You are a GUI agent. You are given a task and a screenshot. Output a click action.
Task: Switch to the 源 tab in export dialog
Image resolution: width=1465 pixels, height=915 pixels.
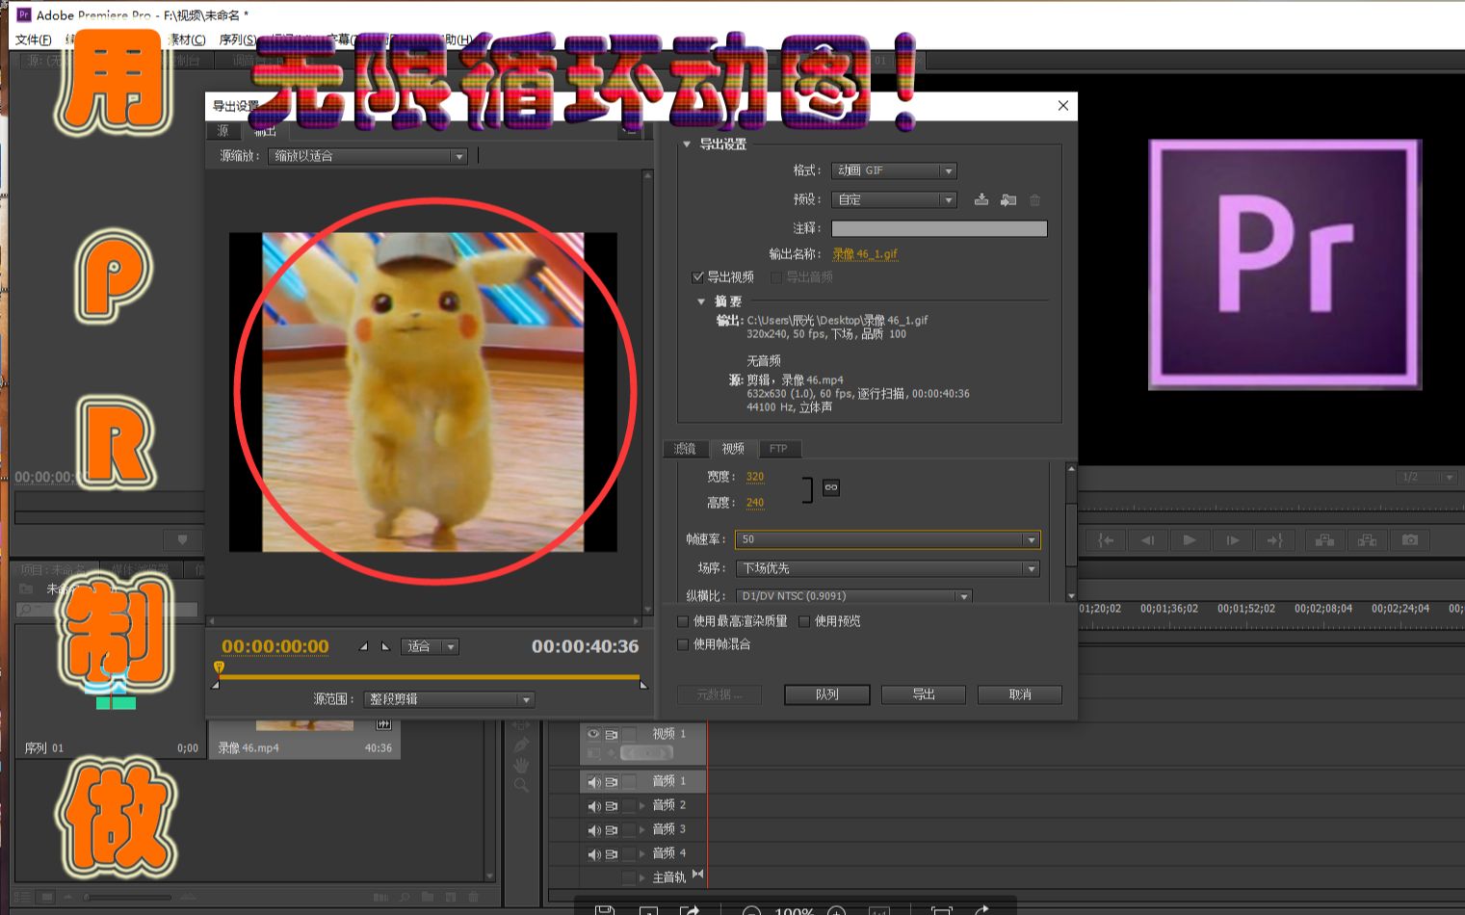(x=222, y=131)
